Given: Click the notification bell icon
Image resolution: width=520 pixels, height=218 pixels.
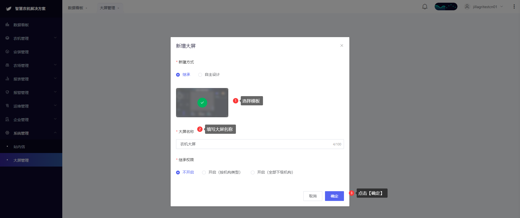Looking at the screenshot, I should pos(425,7).
